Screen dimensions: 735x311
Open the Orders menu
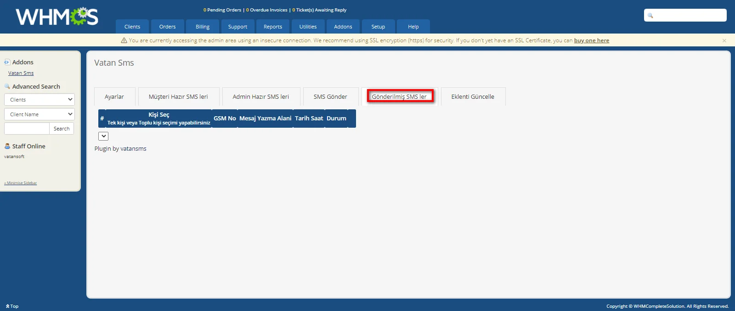pos(168,27)
